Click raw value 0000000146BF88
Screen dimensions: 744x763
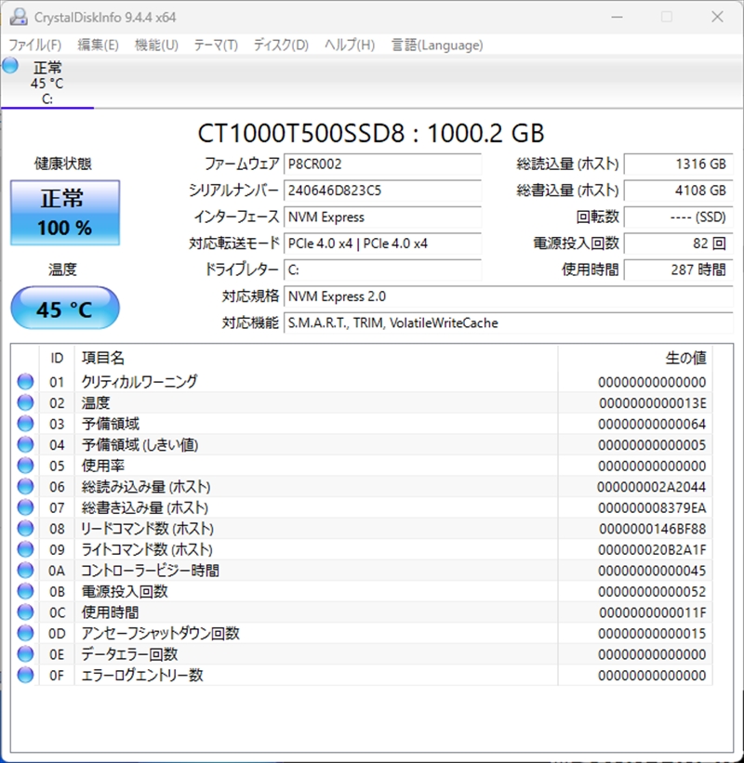click(x=653, y=529)
